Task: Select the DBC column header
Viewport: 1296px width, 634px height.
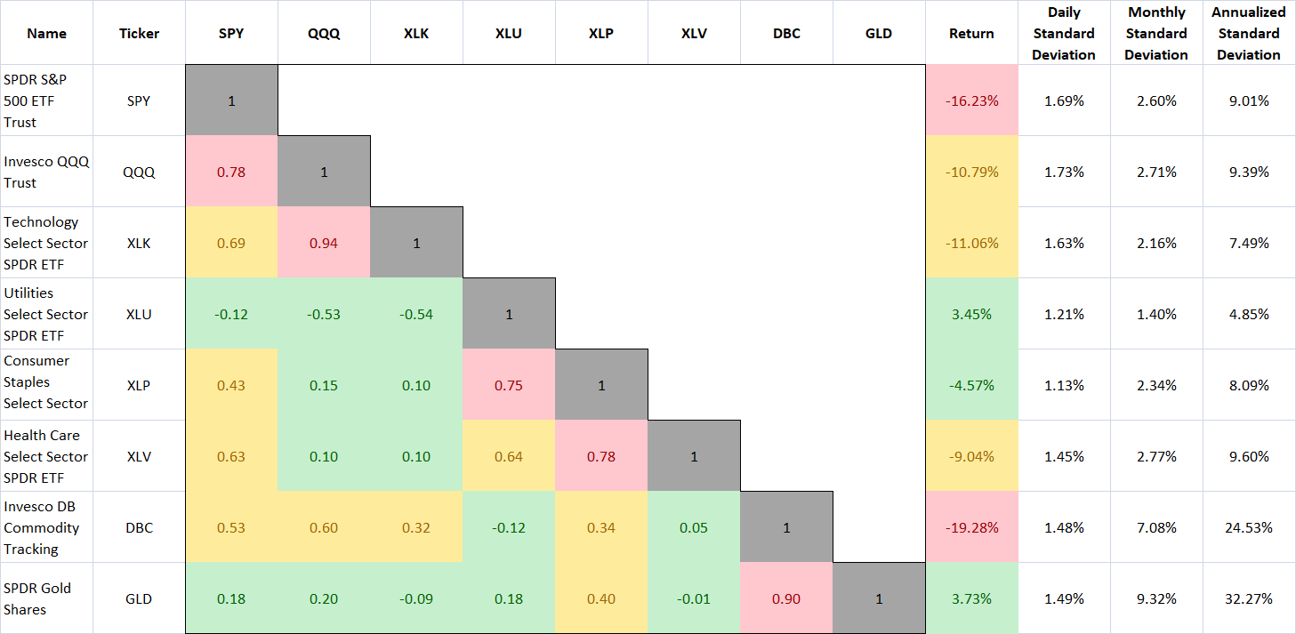Action: [x=786, y=34]
